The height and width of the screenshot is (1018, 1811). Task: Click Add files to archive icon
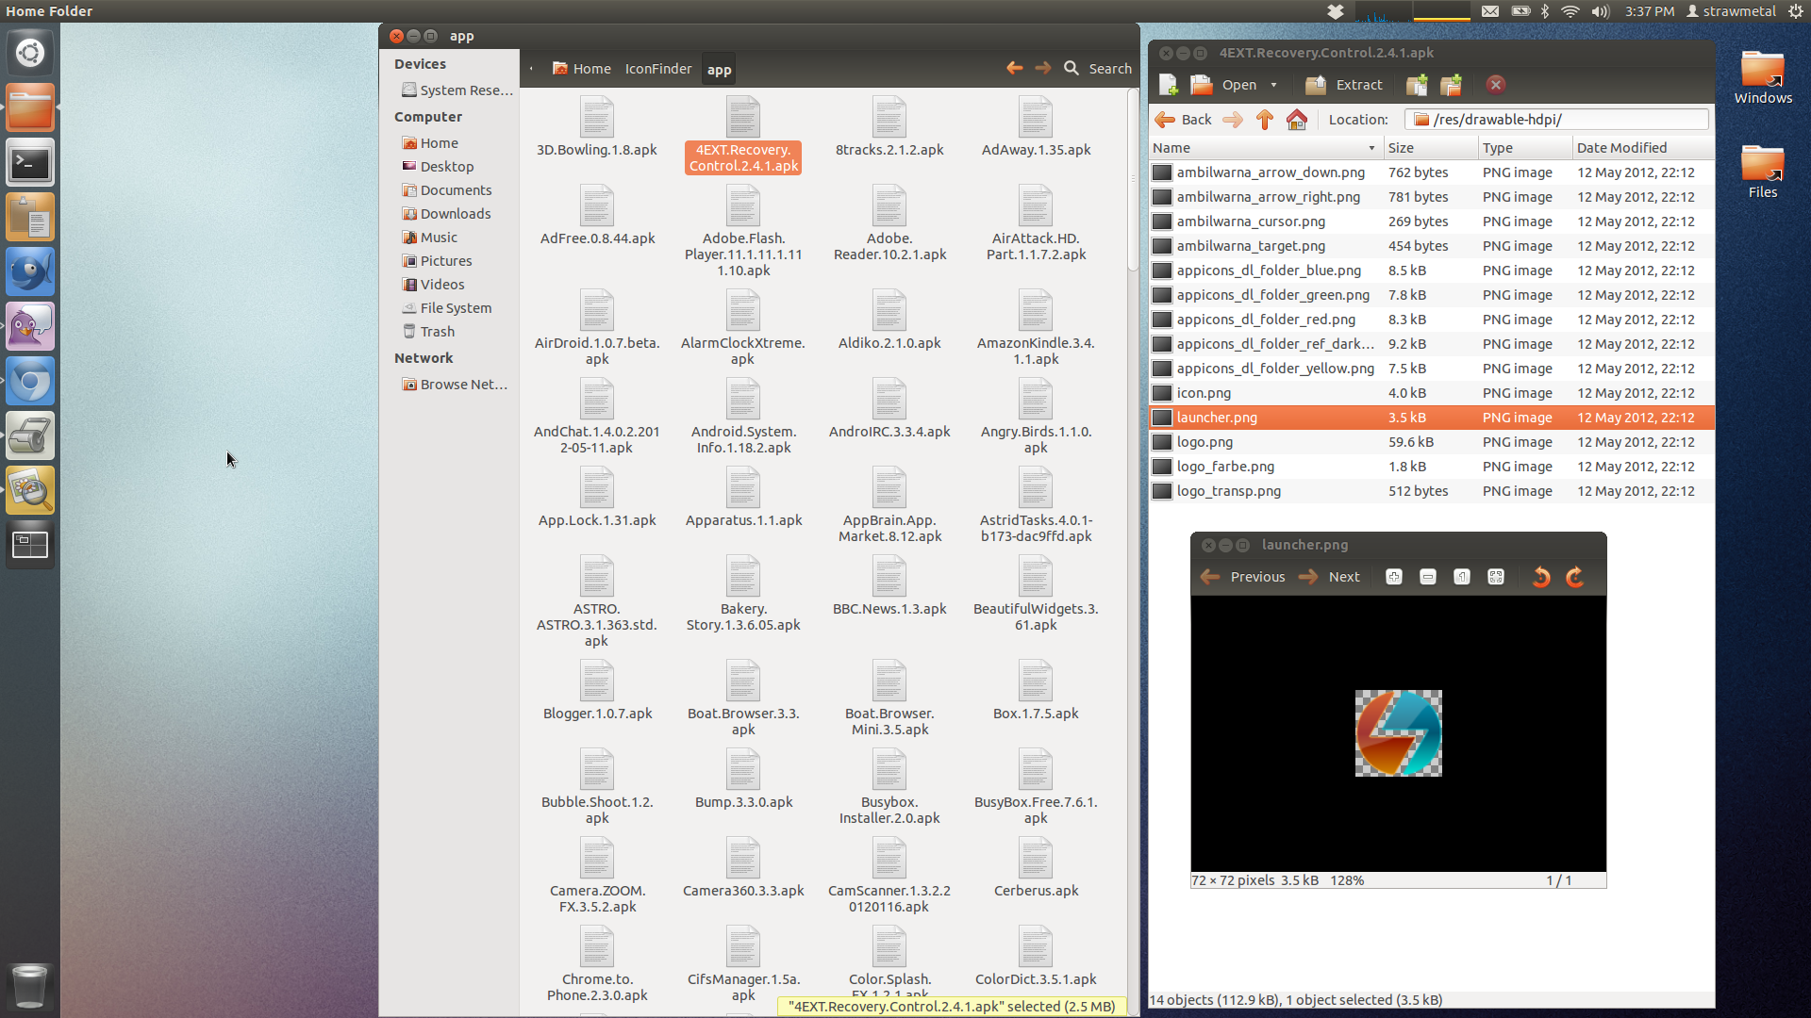(1417, 85)
